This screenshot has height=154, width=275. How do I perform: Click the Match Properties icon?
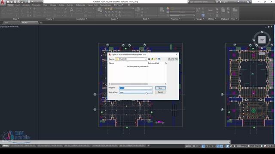coord(162,11)
